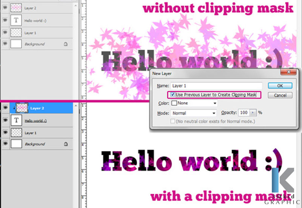
Task: Hide the blue-highlighted Layer 2 in lower panel
Action: point(5,108)
